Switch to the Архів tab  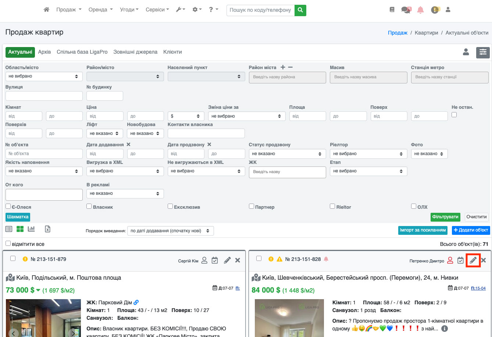coord(44,52)
